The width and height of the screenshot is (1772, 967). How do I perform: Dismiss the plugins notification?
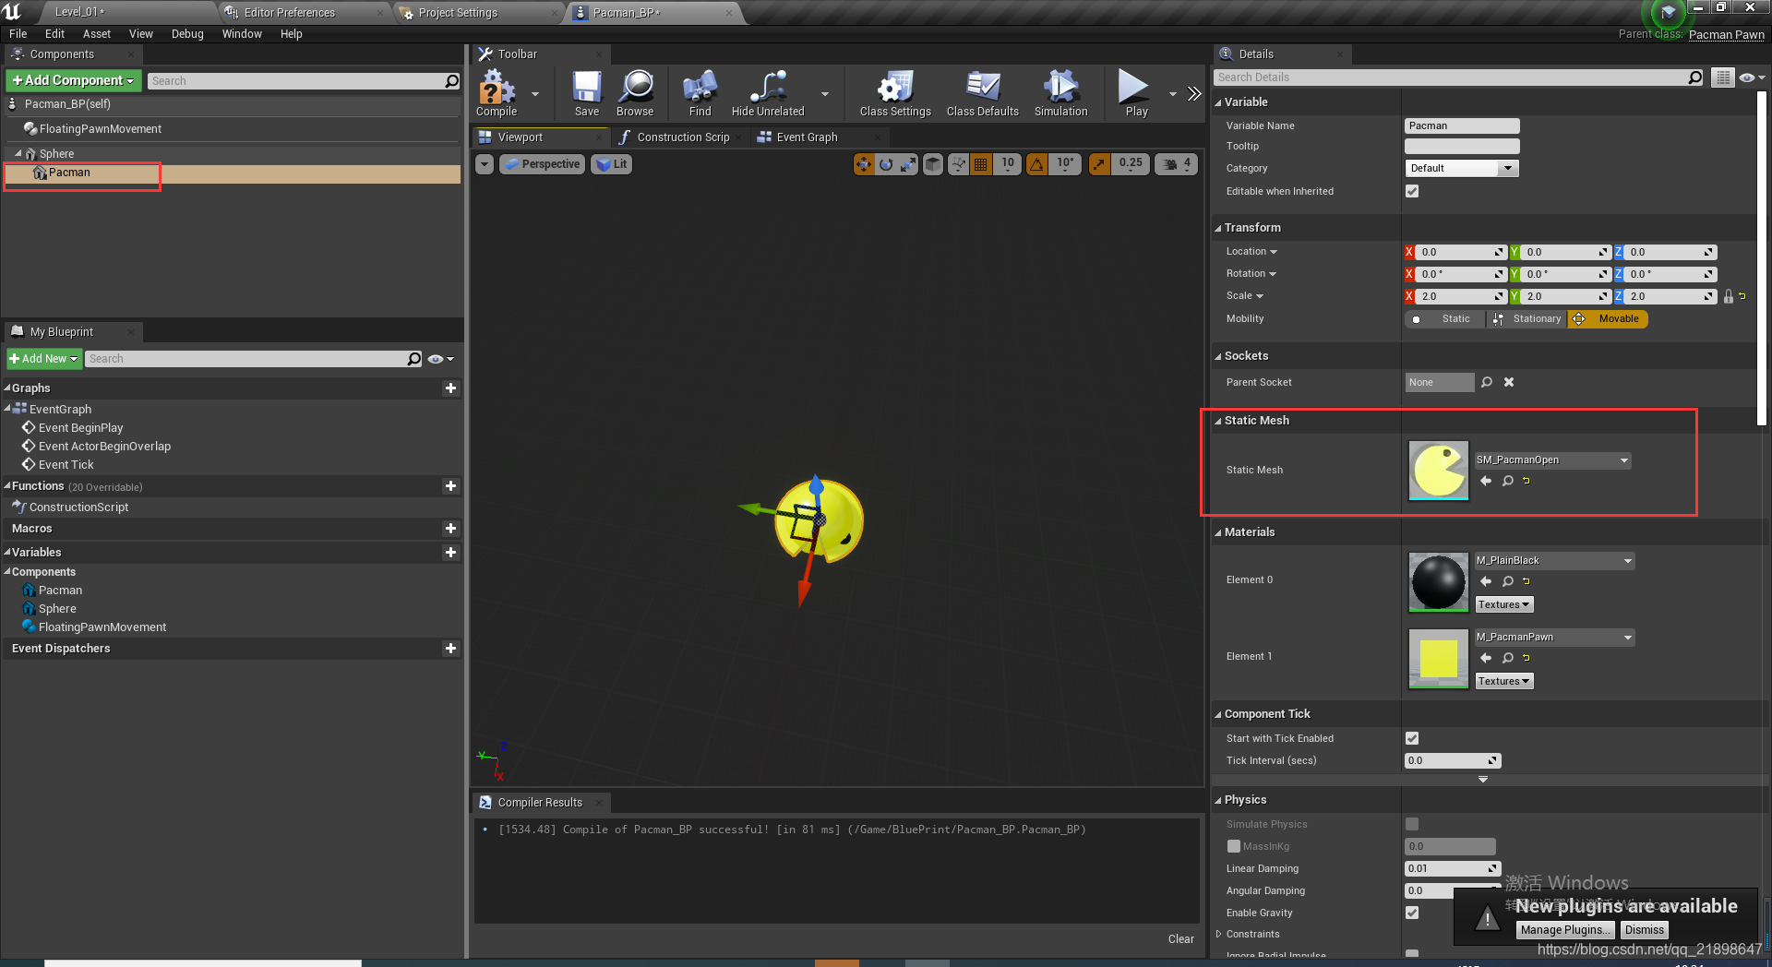coord(1645,930)
